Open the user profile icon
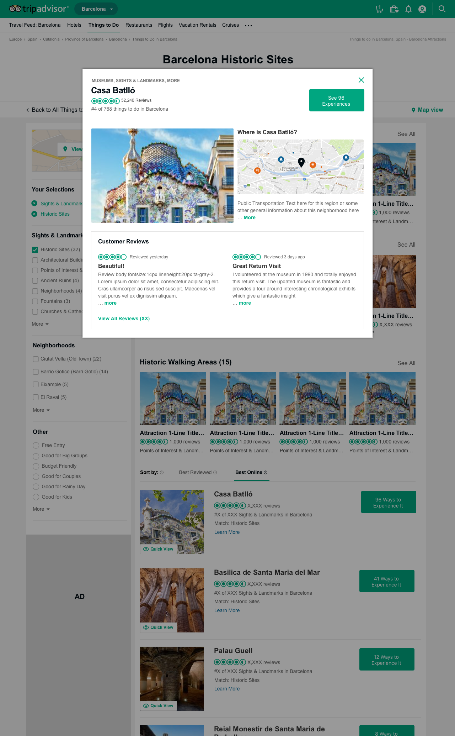 tap(422, 9)
